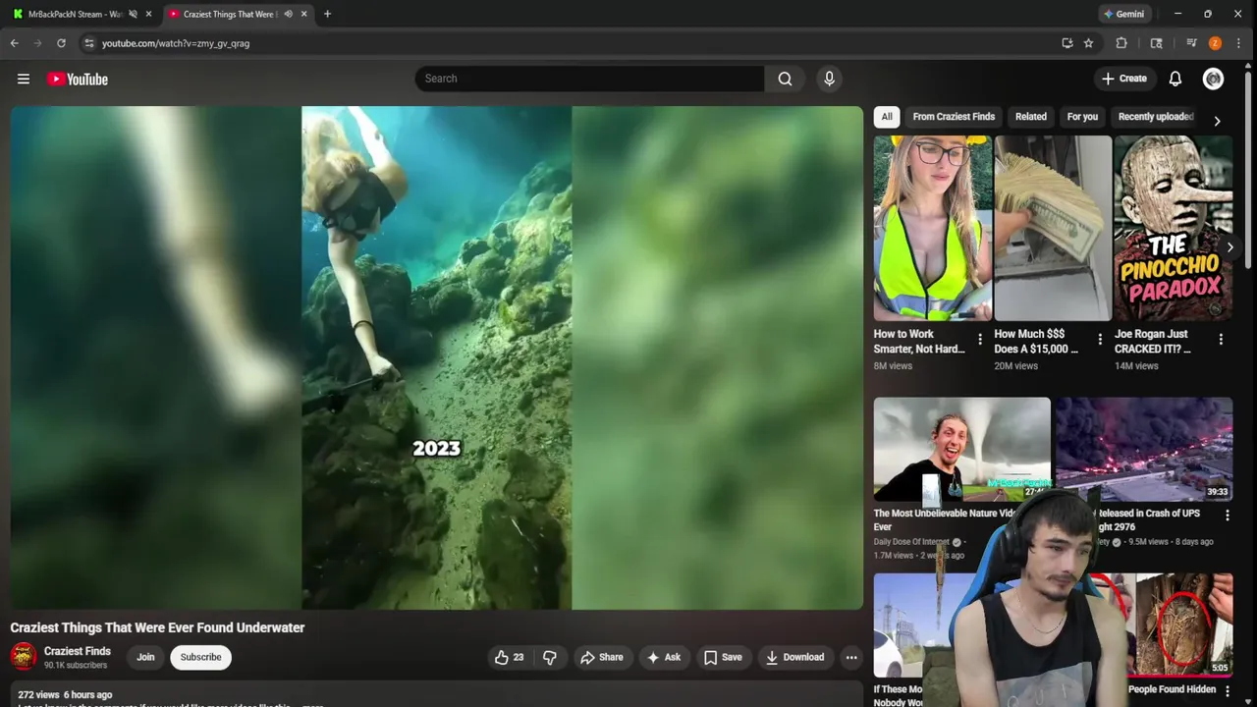Click the Ask button
Image resolution: width=1257 pixels, height=707 pixels.
663,657
